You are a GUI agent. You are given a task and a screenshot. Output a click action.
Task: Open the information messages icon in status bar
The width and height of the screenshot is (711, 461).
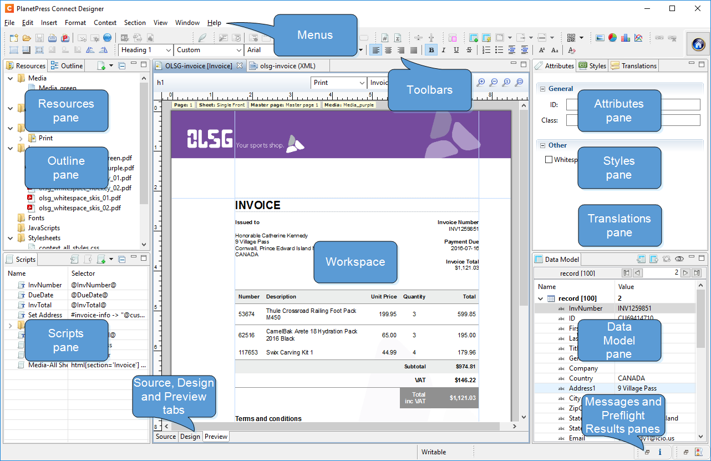coord(660,452)
